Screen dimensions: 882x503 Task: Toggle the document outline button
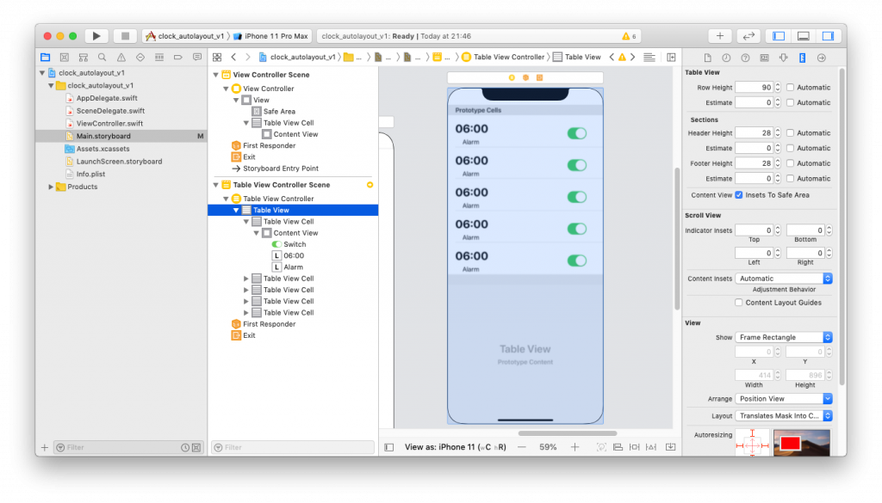tap(388, 447)
